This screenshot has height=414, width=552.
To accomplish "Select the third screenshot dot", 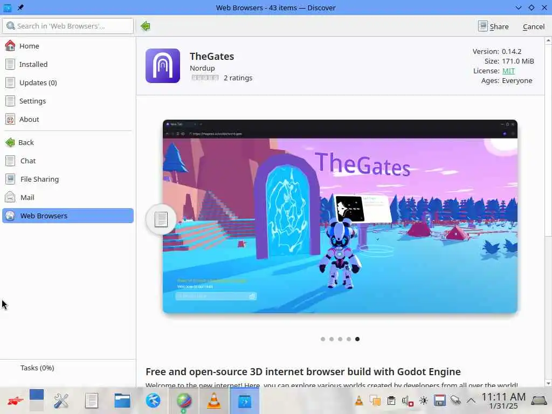I will (x=340, y=339).
